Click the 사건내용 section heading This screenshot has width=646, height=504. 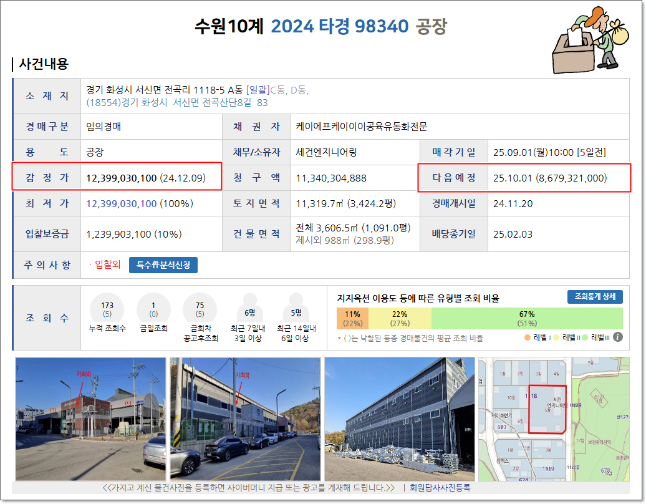[x=44, y=64]
